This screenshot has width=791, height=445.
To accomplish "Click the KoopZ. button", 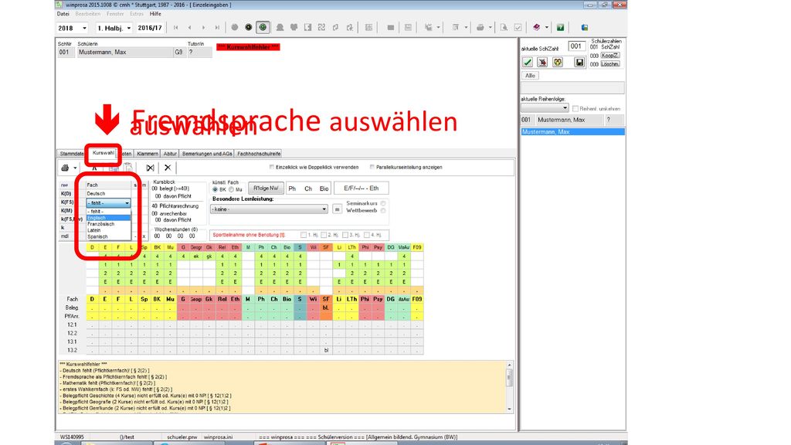I will tap(610, 56).
